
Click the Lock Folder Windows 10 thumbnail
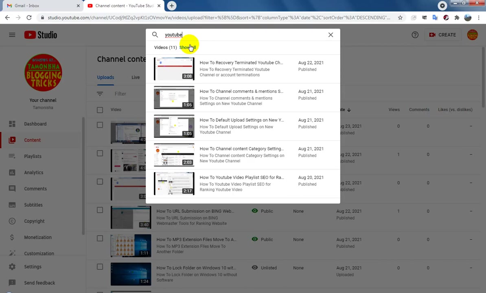(x=131, y=274)
